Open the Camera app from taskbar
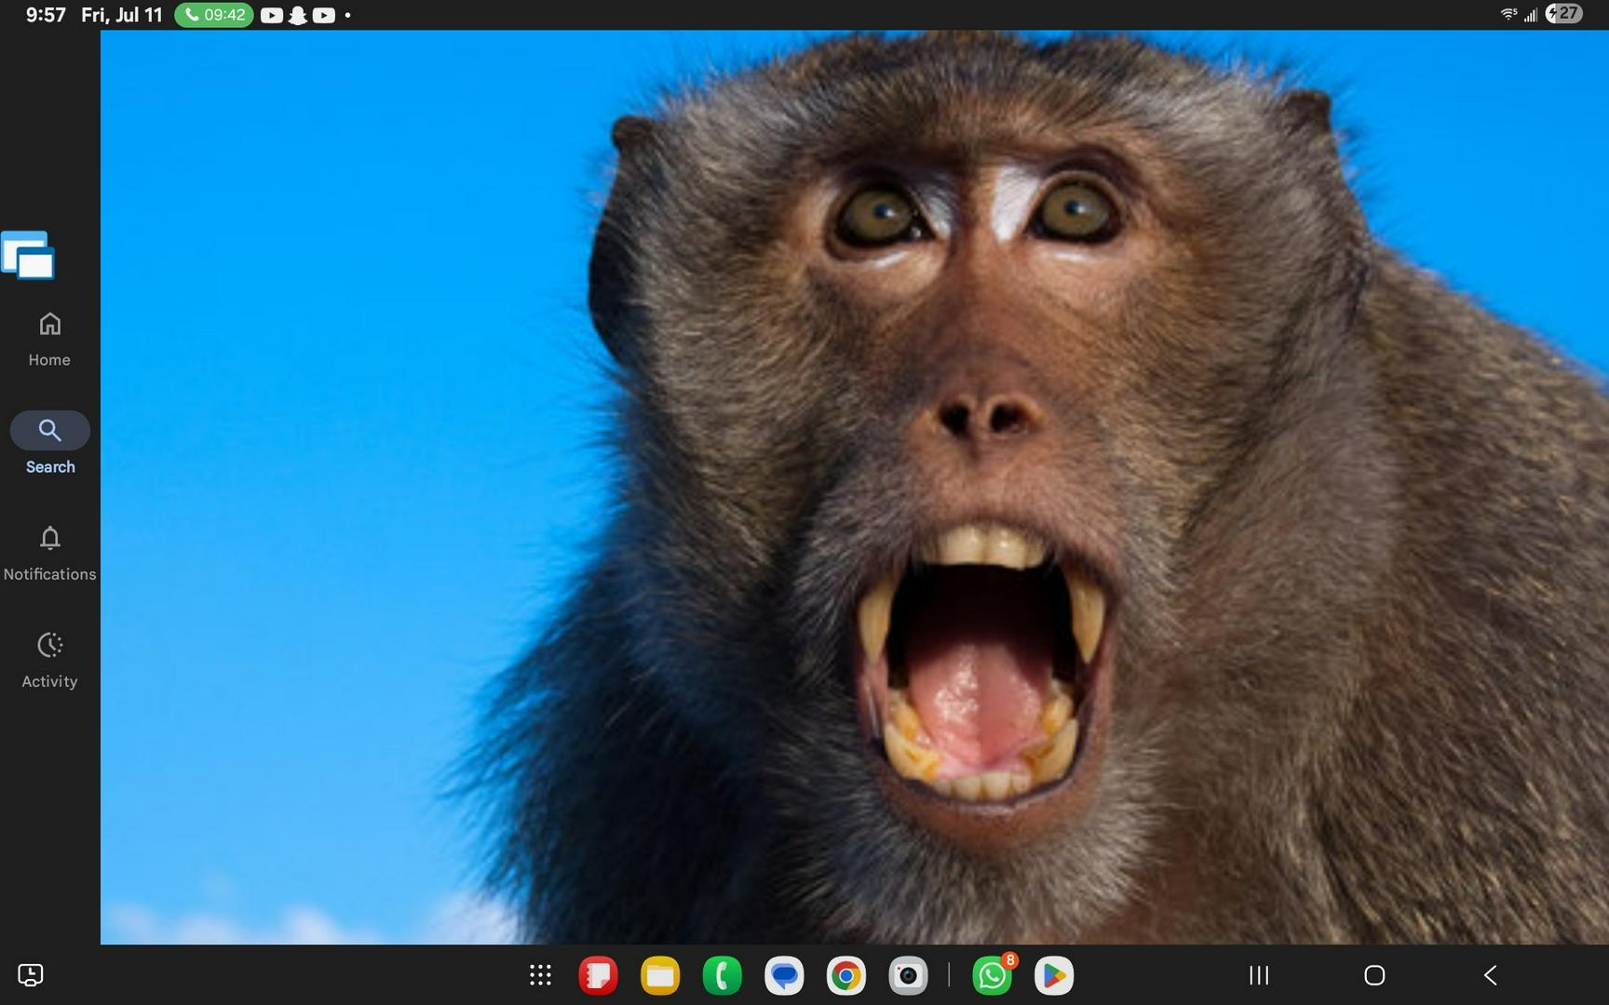1609x1005 pixels. [x=908, y=975]
